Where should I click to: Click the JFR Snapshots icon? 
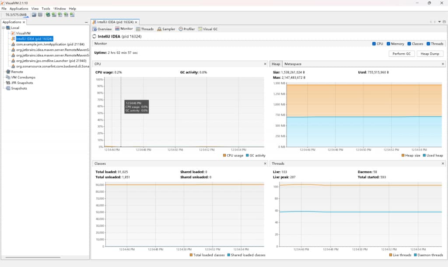(x=8, y=83)
